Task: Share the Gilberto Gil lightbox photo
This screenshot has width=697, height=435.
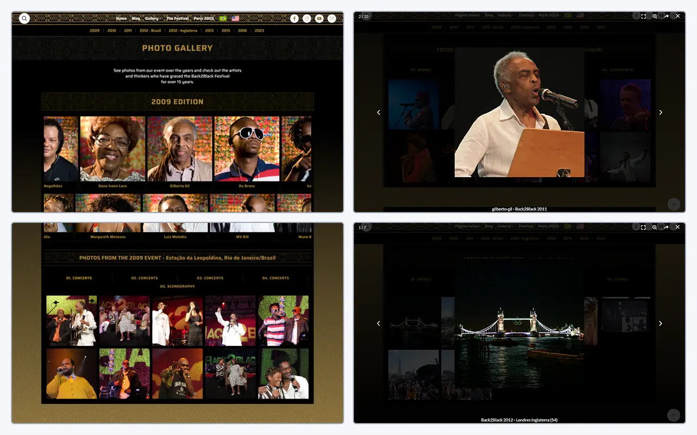Action: (x=666, y=16)
